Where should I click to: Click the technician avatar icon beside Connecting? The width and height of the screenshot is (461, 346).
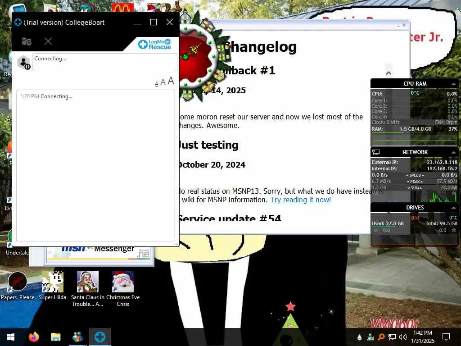point(24,63)
